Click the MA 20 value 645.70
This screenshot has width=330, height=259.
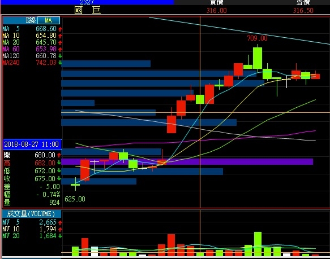[46, 42]
